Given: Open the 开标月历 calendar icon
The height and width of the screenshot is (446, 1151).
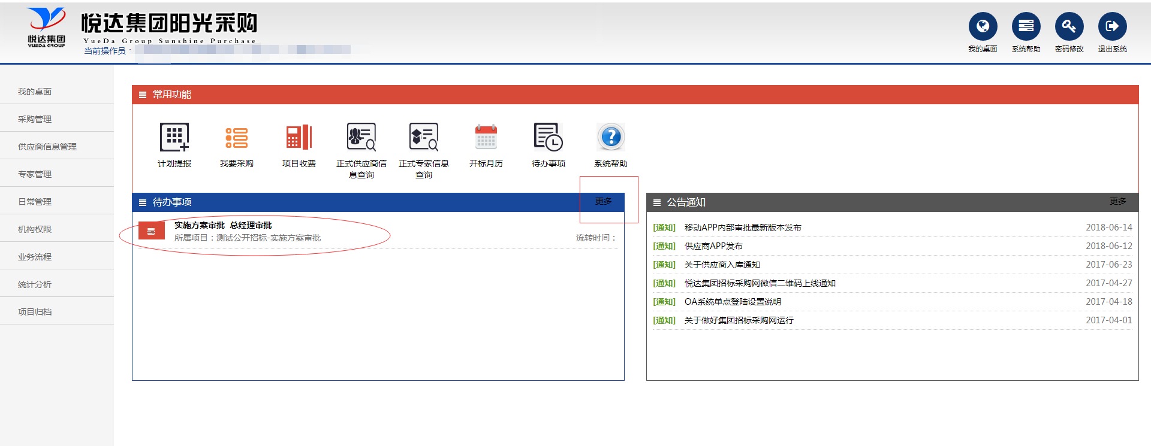Looking at the screenshot, I should [486, 137].
